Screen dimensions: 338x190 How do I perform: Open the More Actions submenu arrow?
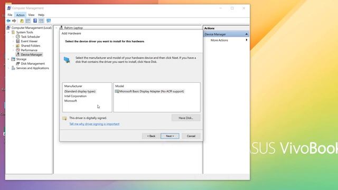coord(247,40)
